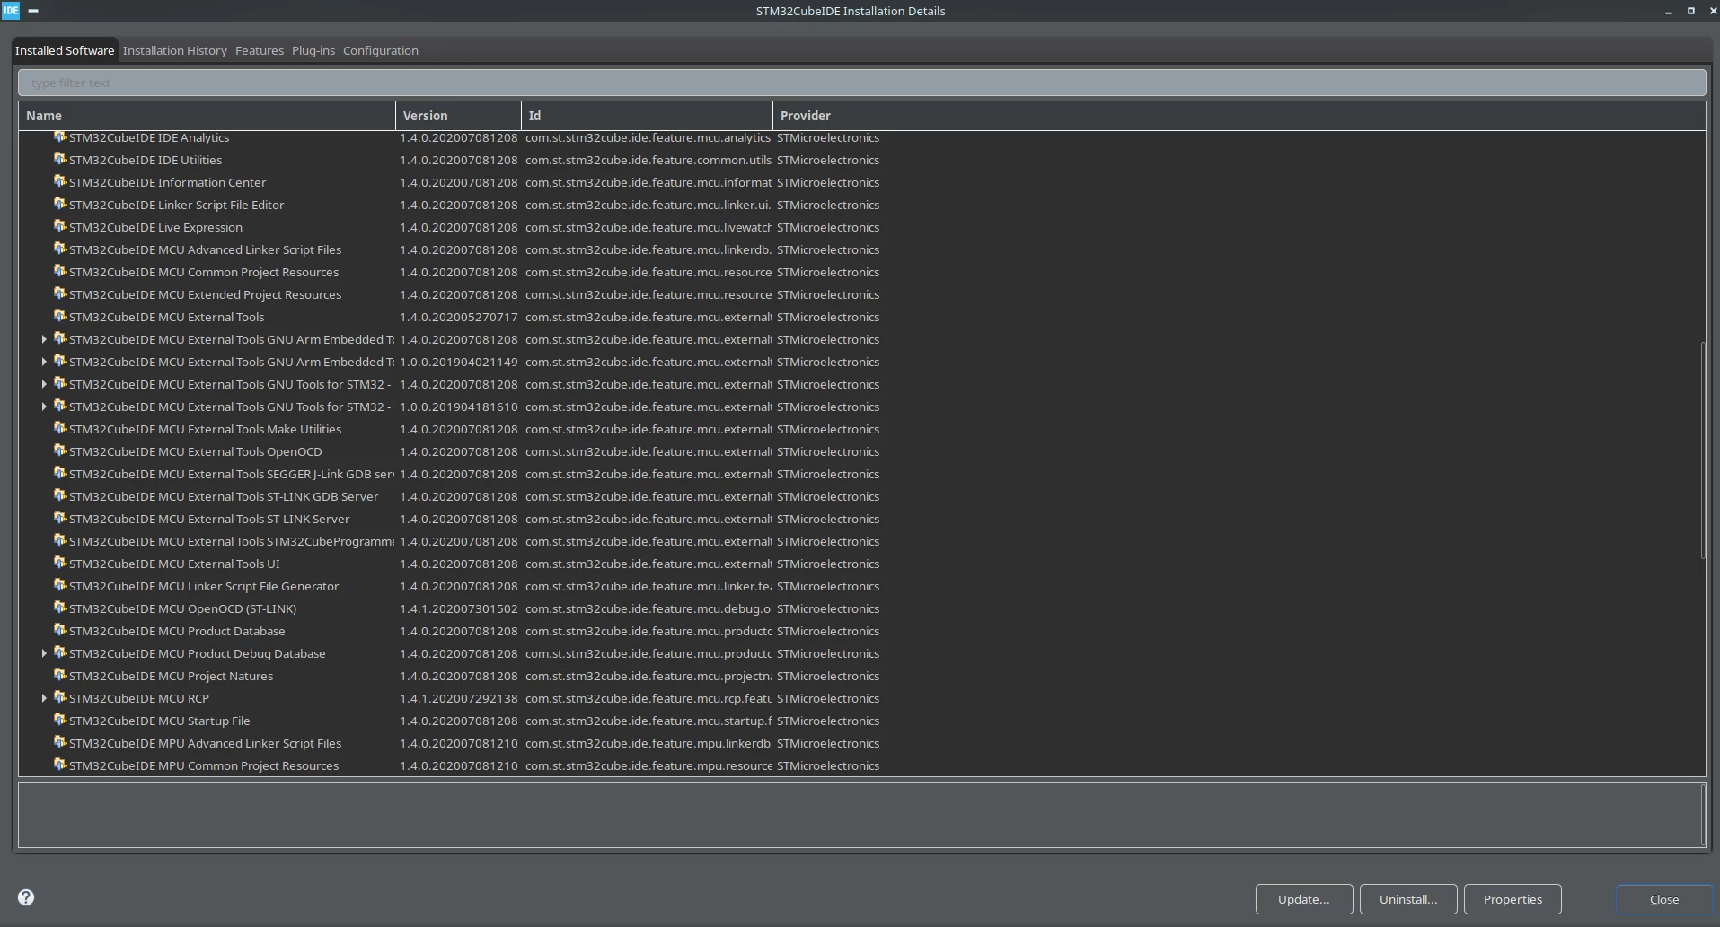1720x927 pixels.
Task: Click the com.st.stm32cube.ide.feature.mcu.analytics Id cell
Action: coord(648,137)
